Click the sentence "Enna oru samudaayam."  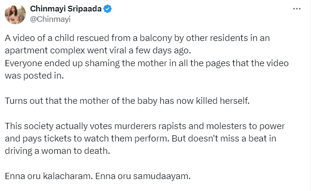tap(143, 176)
